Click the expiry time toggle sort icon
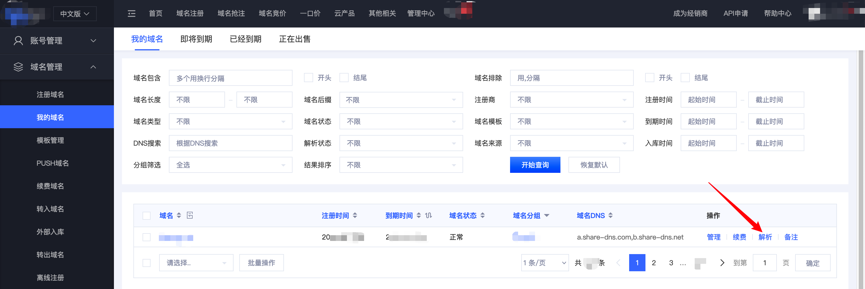 428,215
